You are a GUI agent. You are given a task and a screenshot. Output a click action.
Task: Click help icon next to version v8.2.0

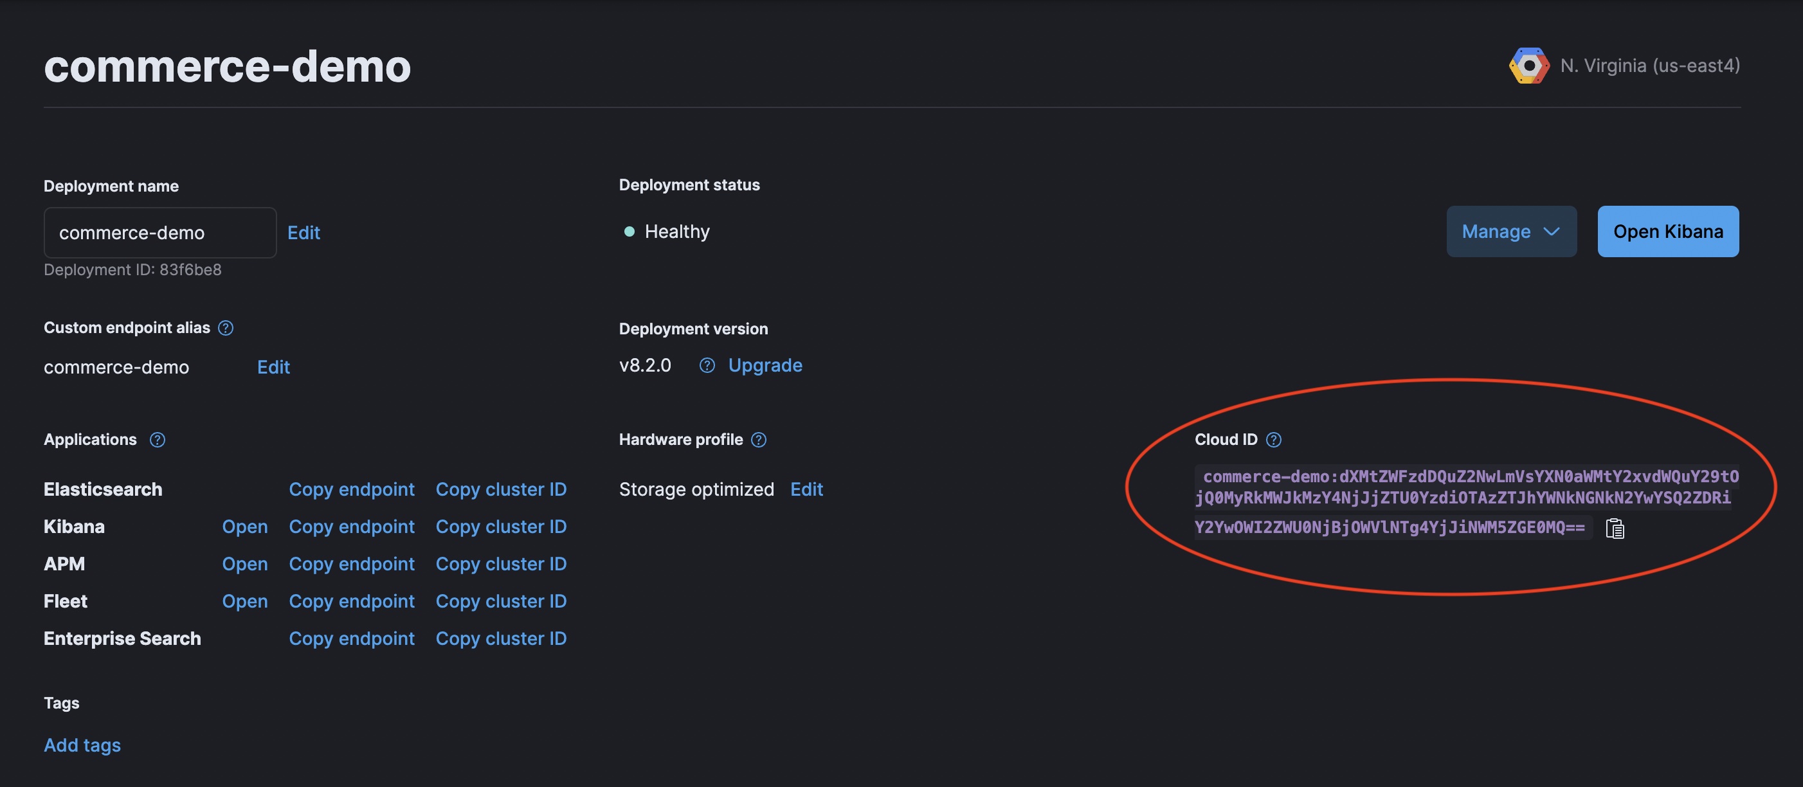(x=707, y=365)
